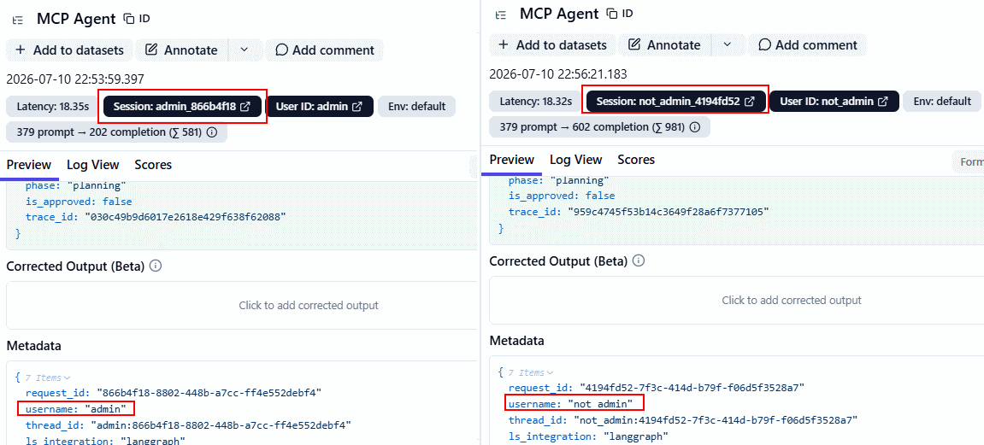Expand the left Annotate dropdown arrow

245,50
